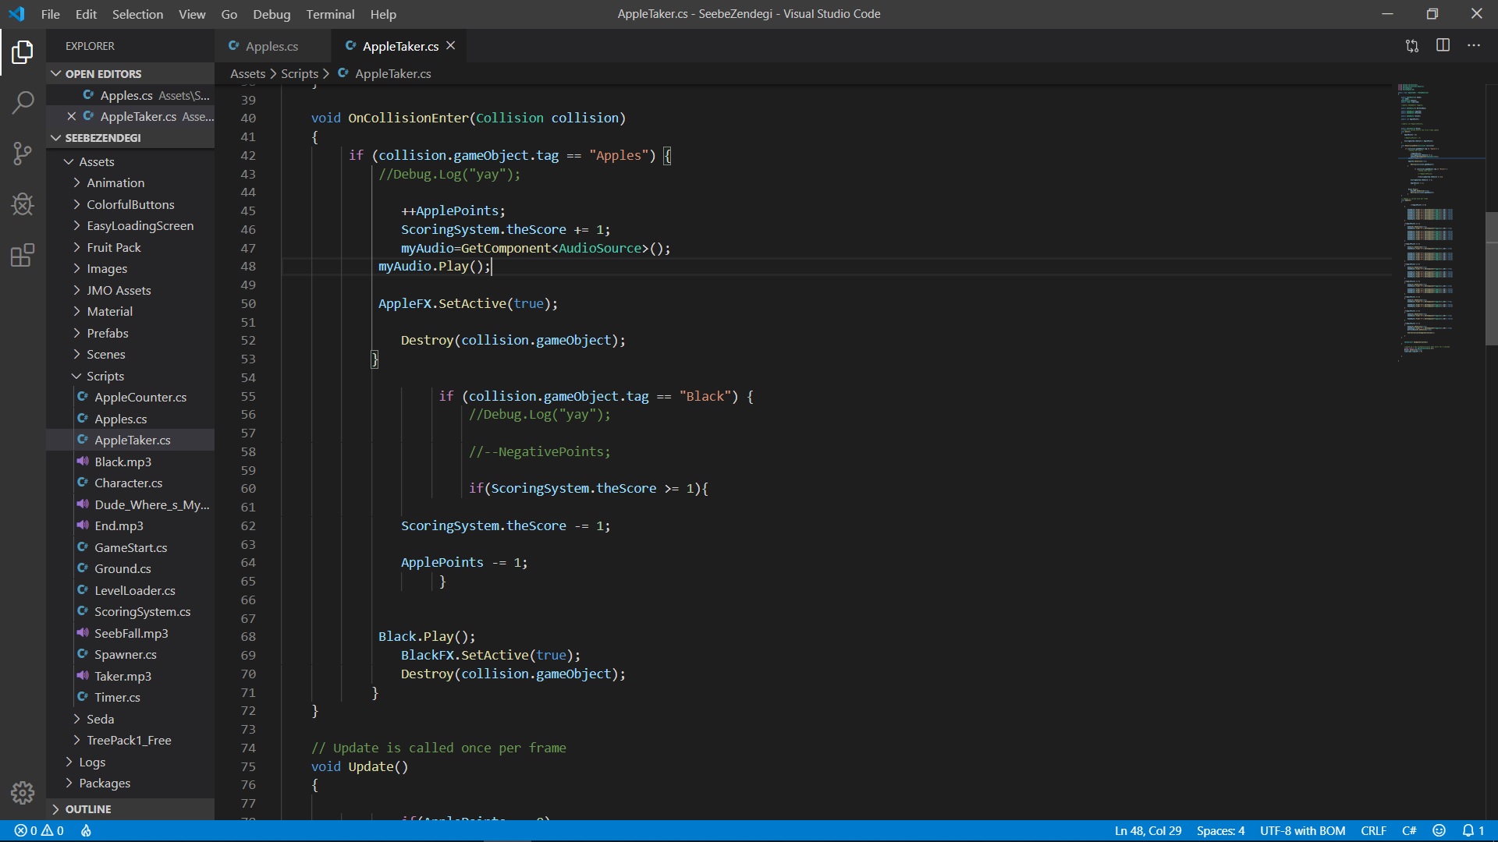Change language mode via C# status

[1409, 831]
